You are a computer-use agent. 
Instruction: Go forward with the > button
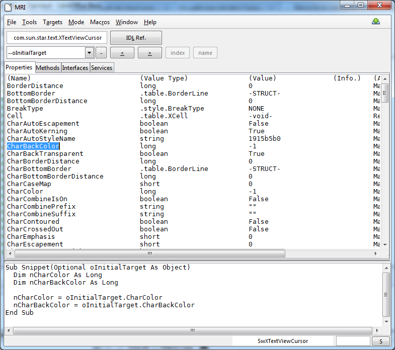[x=150, y=53]
